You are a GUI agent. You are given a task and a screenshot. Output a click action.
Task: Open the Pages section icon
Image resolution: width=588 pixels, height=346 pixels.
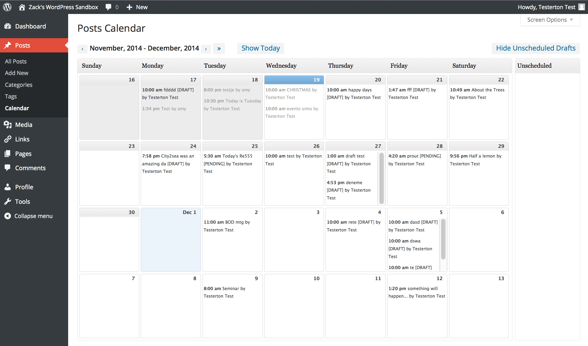tap(8, 154)
